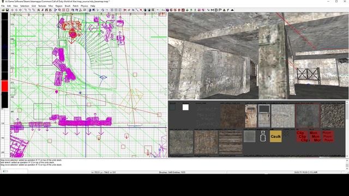The image size is (349, 196).
Task: Click the pink entity dot in 2D view
Action: coord(57,91)
